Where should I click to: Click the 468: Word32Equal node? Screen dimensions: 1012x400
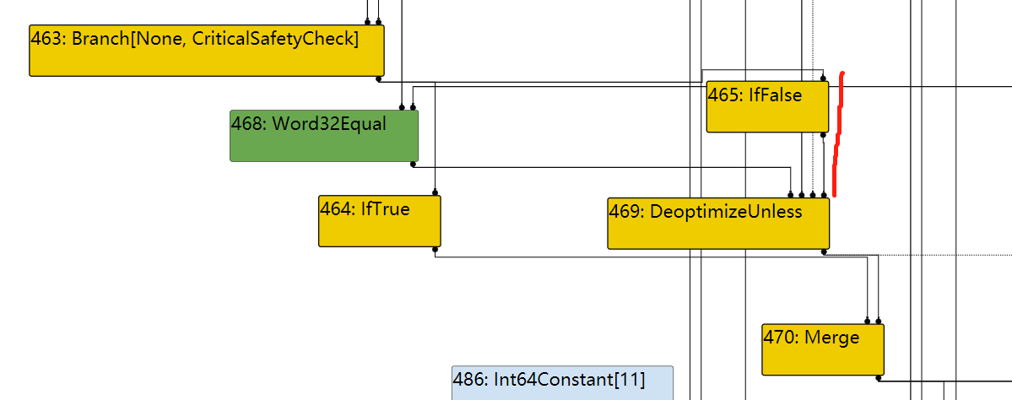324,136
